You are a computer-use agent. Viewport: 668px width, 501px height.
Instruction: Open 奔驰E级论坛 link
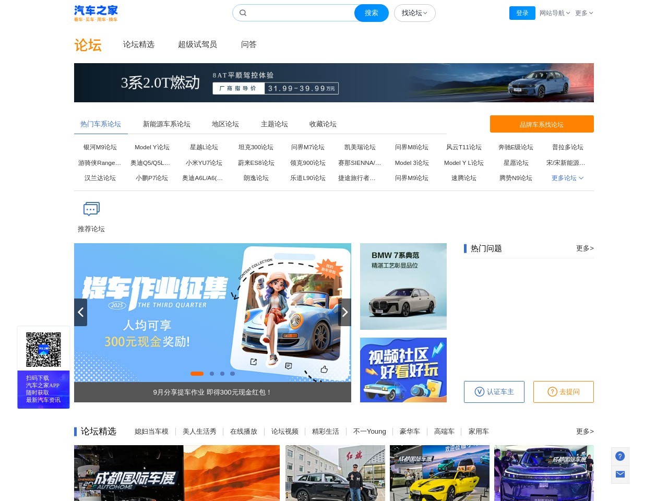(516, 147)
